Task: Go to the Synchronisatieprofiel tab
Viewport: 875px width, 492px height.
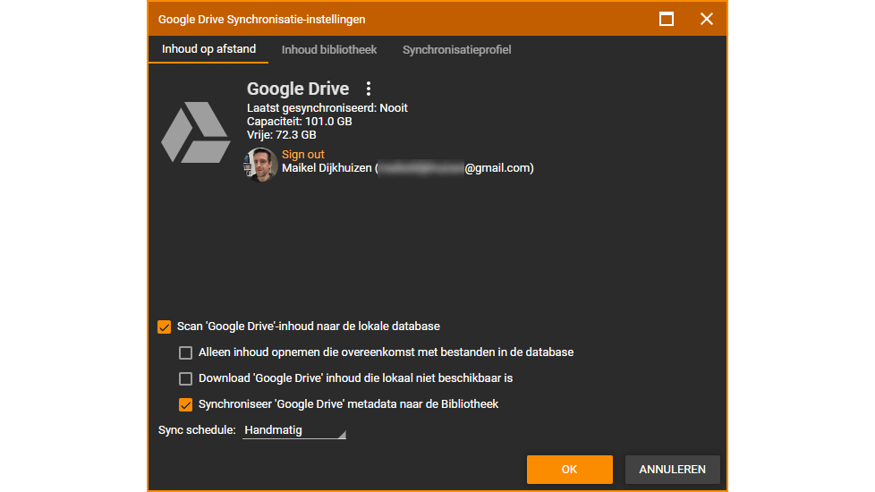Action: tap(456, 49)
